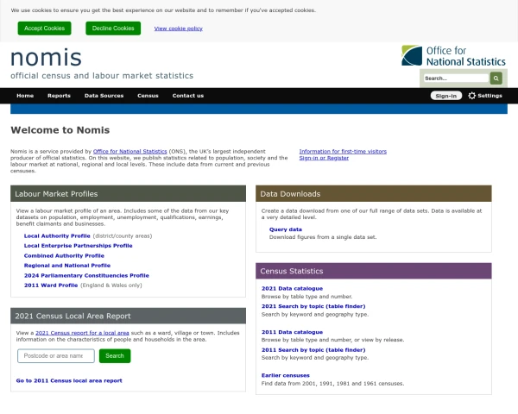Click the green Search button for local area report

[x=115, y=356]
